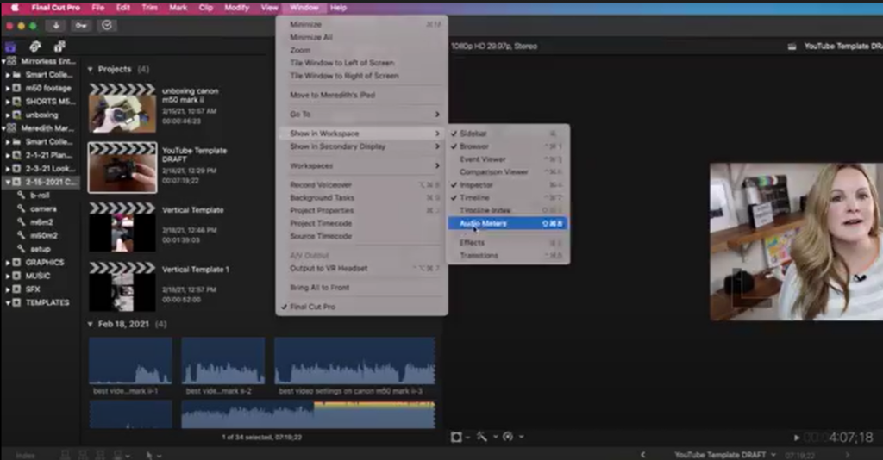Collapse the Feb 18, 2021 section
This screenshot has width=883, height=460.
point(90,325)
